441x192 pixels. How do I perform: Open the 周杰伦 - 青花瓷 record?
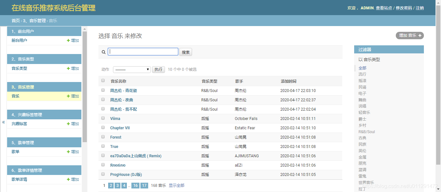pos(124,91)
